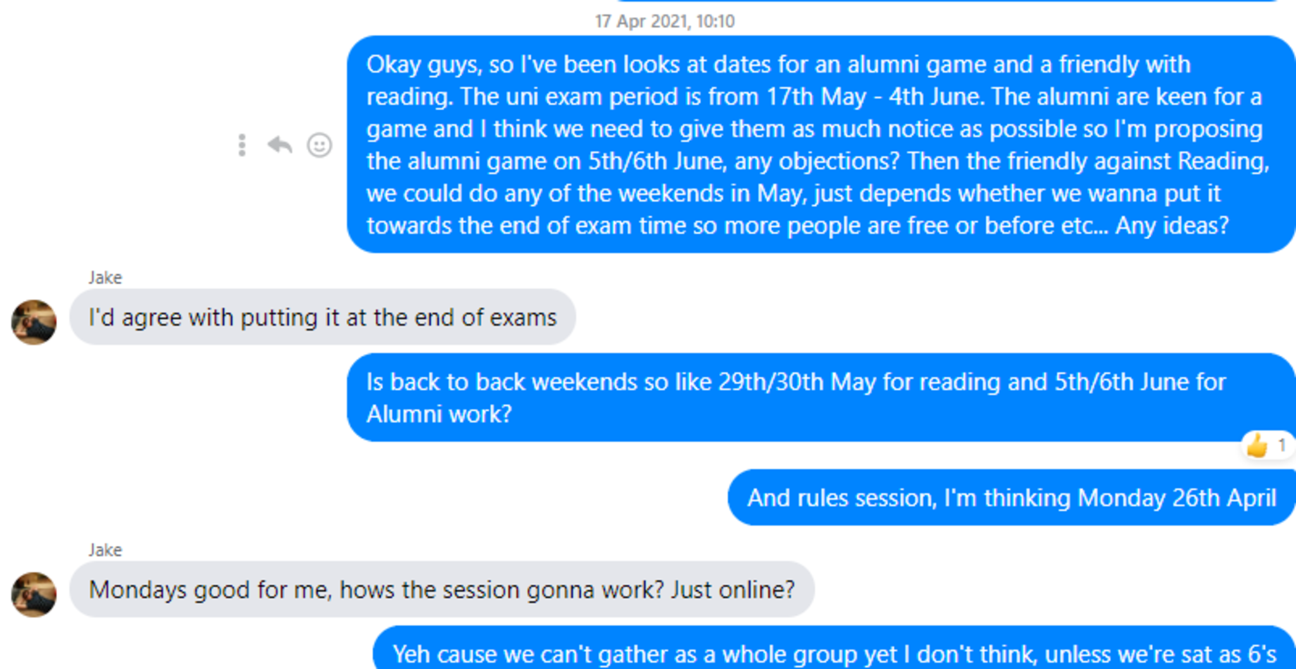Open more options for the alumni game message
The image size is (1296, 669).
(242, 145)
